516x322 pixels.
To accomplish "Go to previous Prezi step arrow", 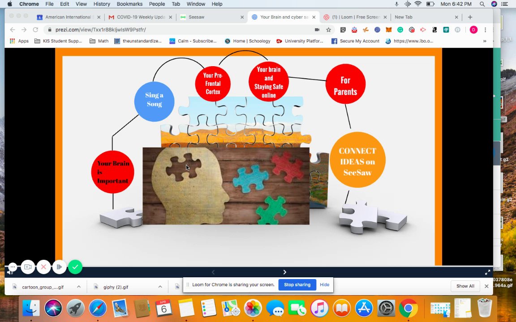I will 213,272.
